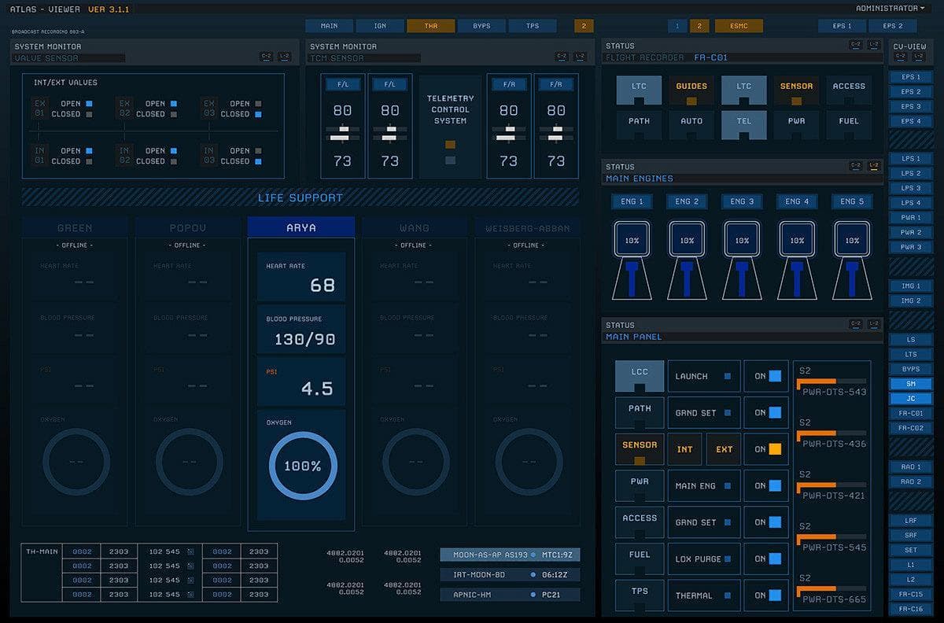
Task: Click the LOX PURGE button
Action: point(704,558)
